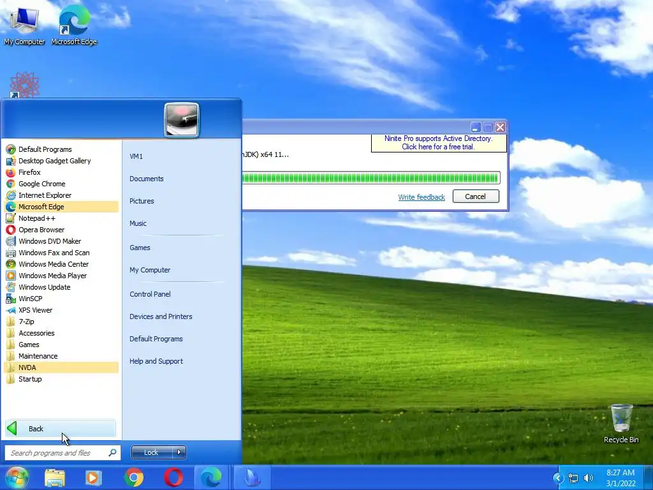The image size is (653, 490).
Task: Open Music from the Start menu
Action: tap(138, 223)
